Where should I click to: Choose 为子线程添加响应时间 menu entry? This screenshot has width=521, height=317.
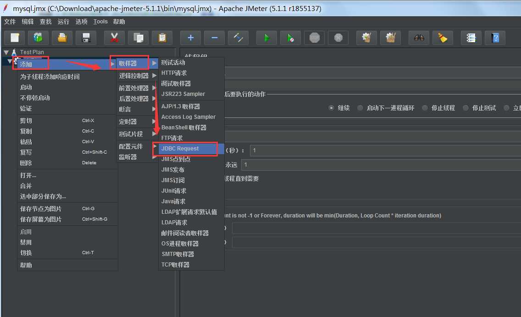(67, 77)
